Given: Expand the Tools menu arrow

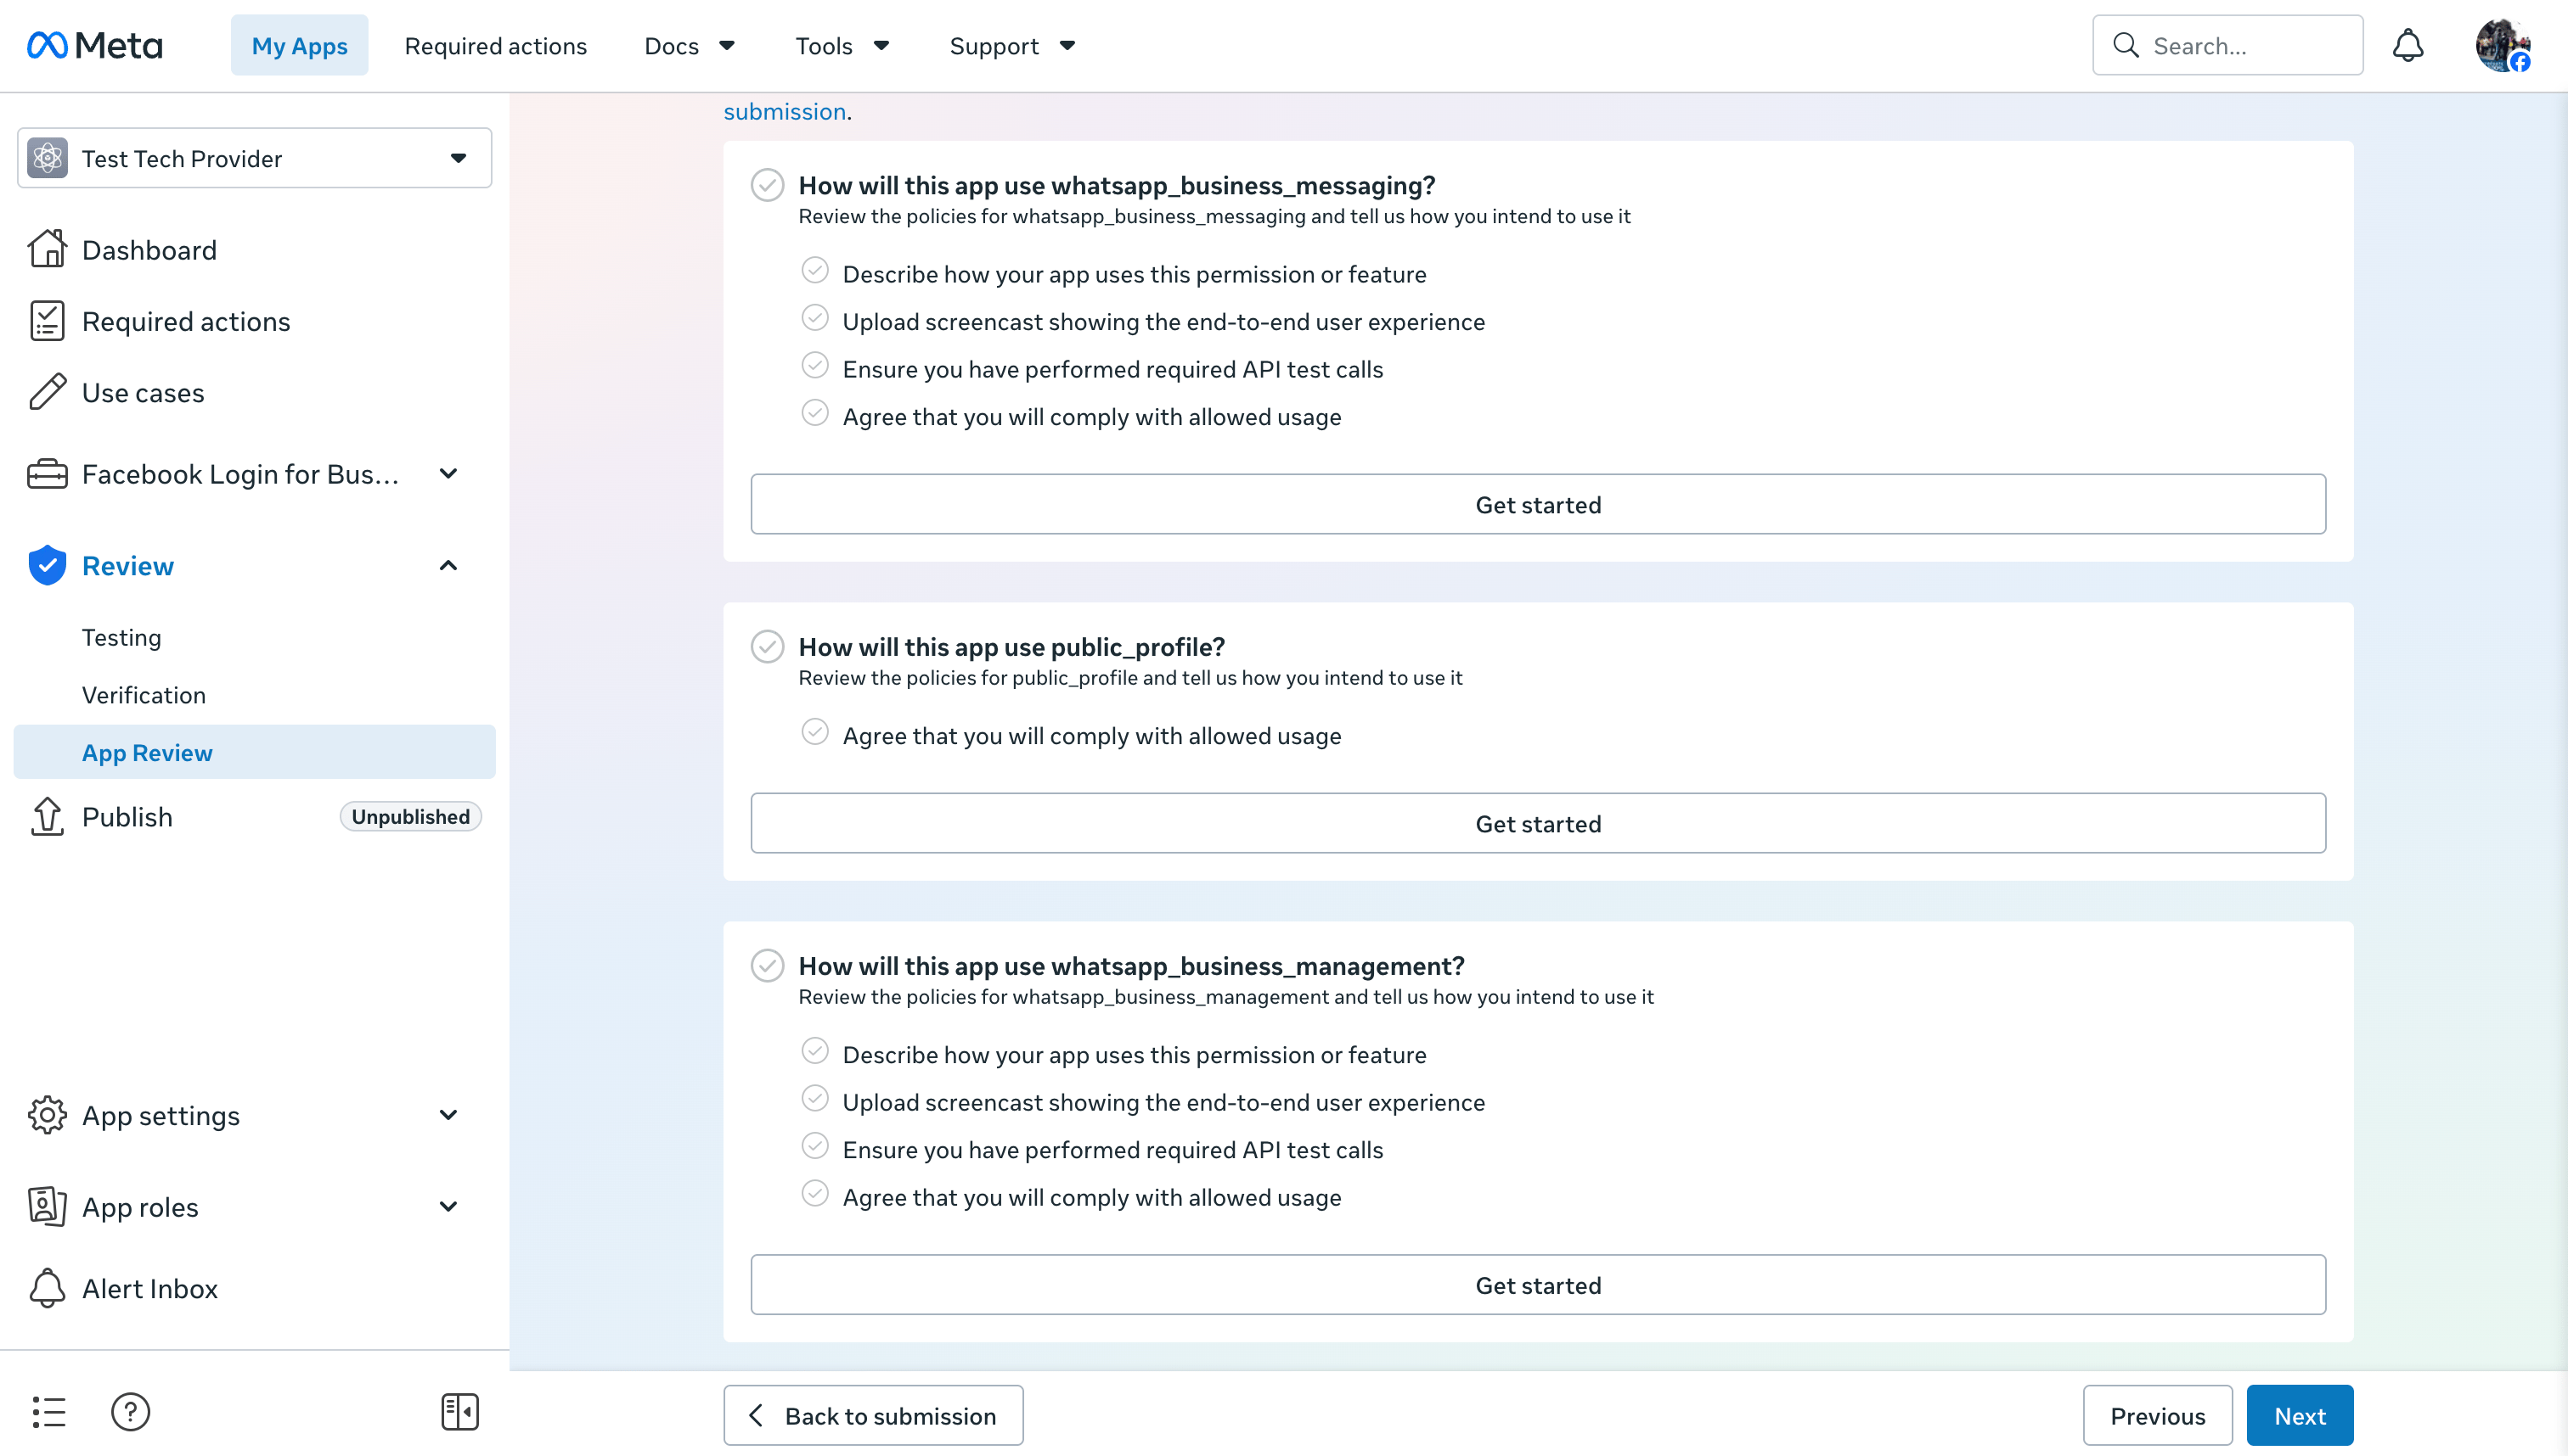Looking at the screenshot, I should [881, 46].
